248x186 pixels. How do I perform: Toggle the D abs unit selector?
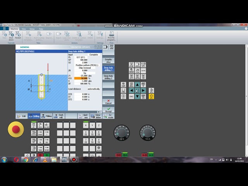coord(90,81)
